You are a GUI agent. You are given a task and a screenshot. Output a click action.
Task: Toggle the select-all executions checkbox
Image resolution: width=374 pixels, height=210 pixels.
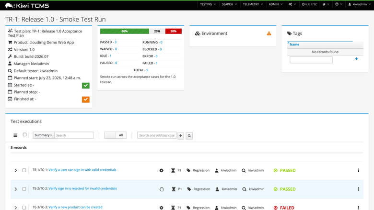click(24, 134)
